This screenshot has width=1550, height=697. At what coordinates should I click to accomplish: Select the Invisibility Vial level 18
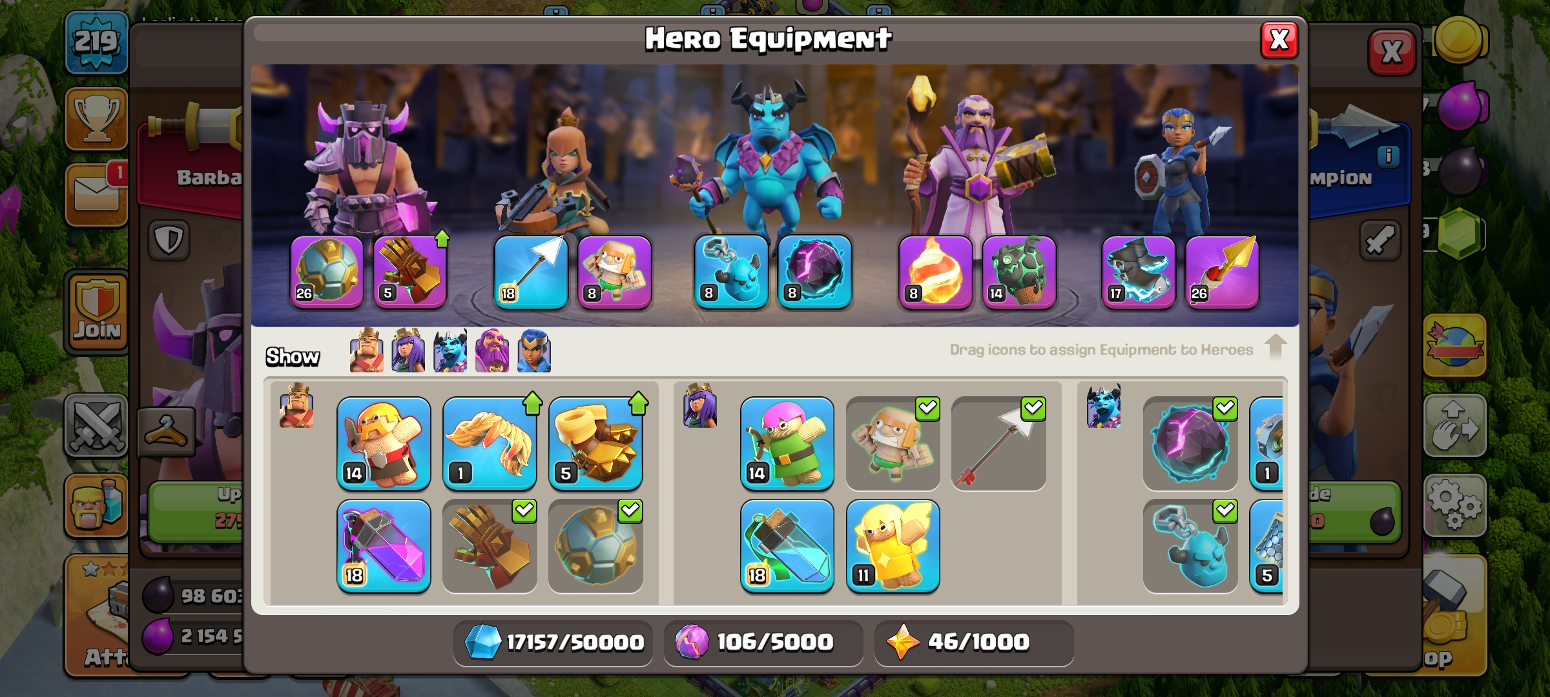click(x=787, y=546)
